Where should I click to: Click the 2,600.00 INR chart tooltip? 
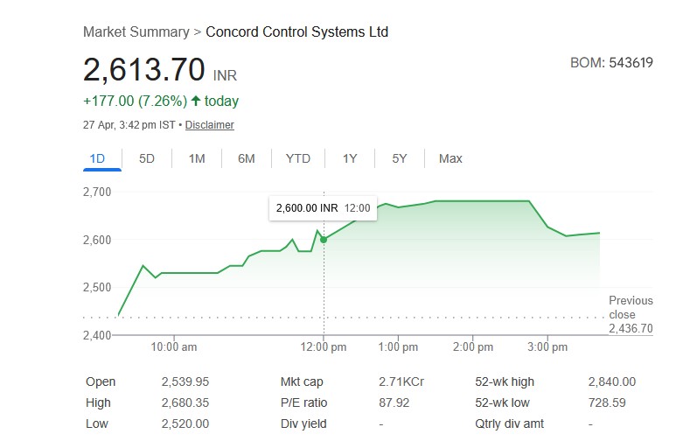323,208
